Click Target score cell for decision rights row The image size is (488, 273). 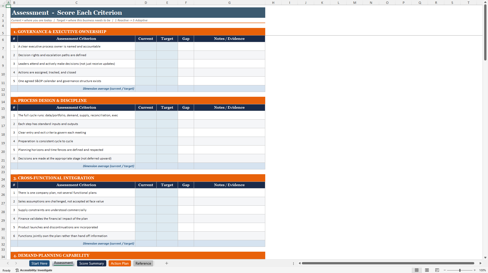point(167,55)
